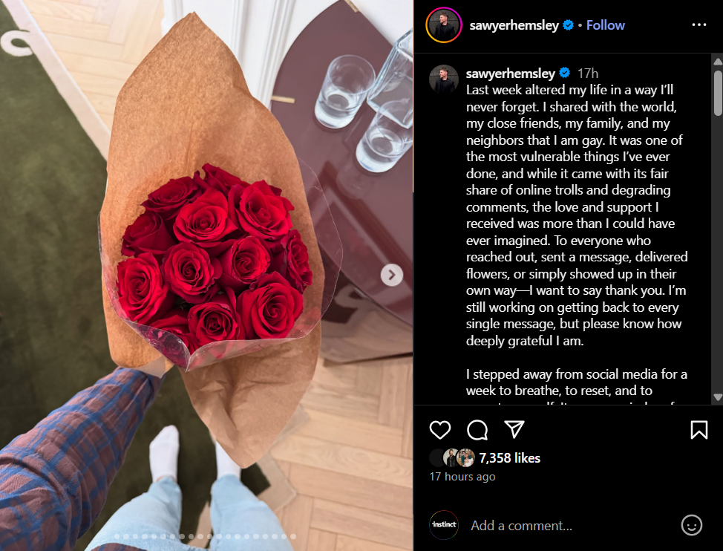The width and height of the screenshot is (723, 551).
Task: Open more options three-dot menu
Action: [699, 25]
